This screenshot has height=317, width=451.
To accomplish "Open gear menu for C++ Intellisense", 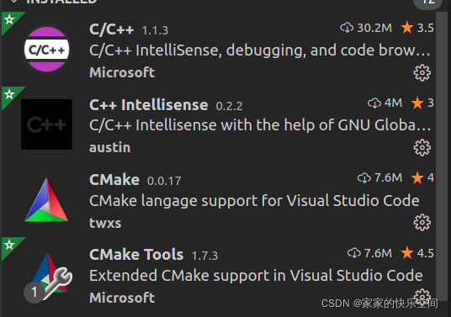I will (x=422, y=148).
